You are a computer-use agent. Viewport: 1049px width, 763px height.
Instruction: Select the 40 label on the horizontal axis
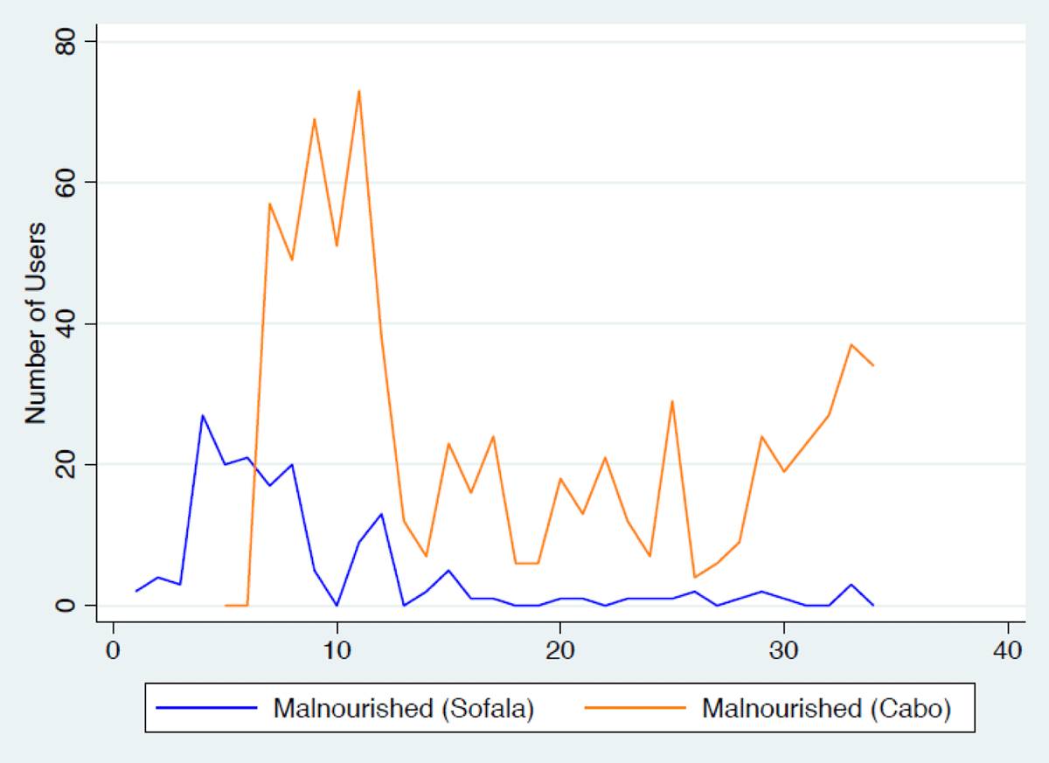(x=1007, y=652)
